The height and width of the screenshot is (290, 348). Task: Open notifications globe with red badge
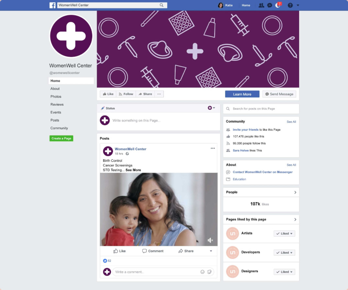(x=278, y=5)
